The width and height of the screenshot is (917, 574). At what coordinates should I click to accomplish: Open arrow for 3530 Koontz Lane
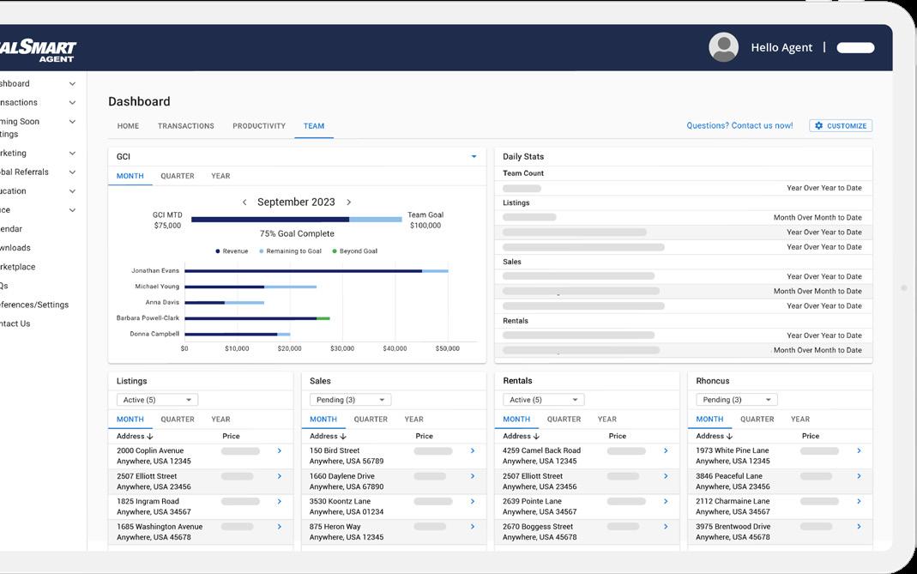pos(473,501)
